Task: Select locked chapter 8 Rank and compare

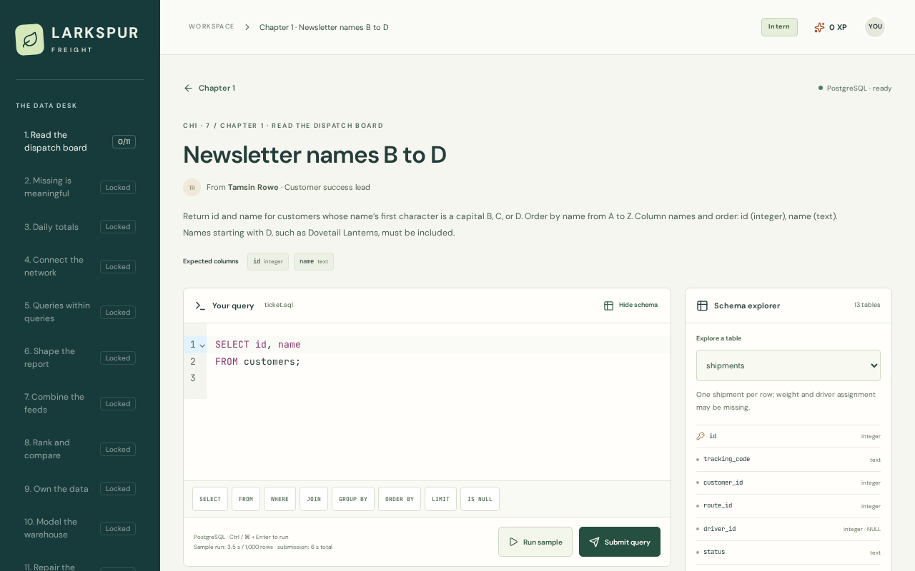Action: pyautogui.click(x=80, y=449)
